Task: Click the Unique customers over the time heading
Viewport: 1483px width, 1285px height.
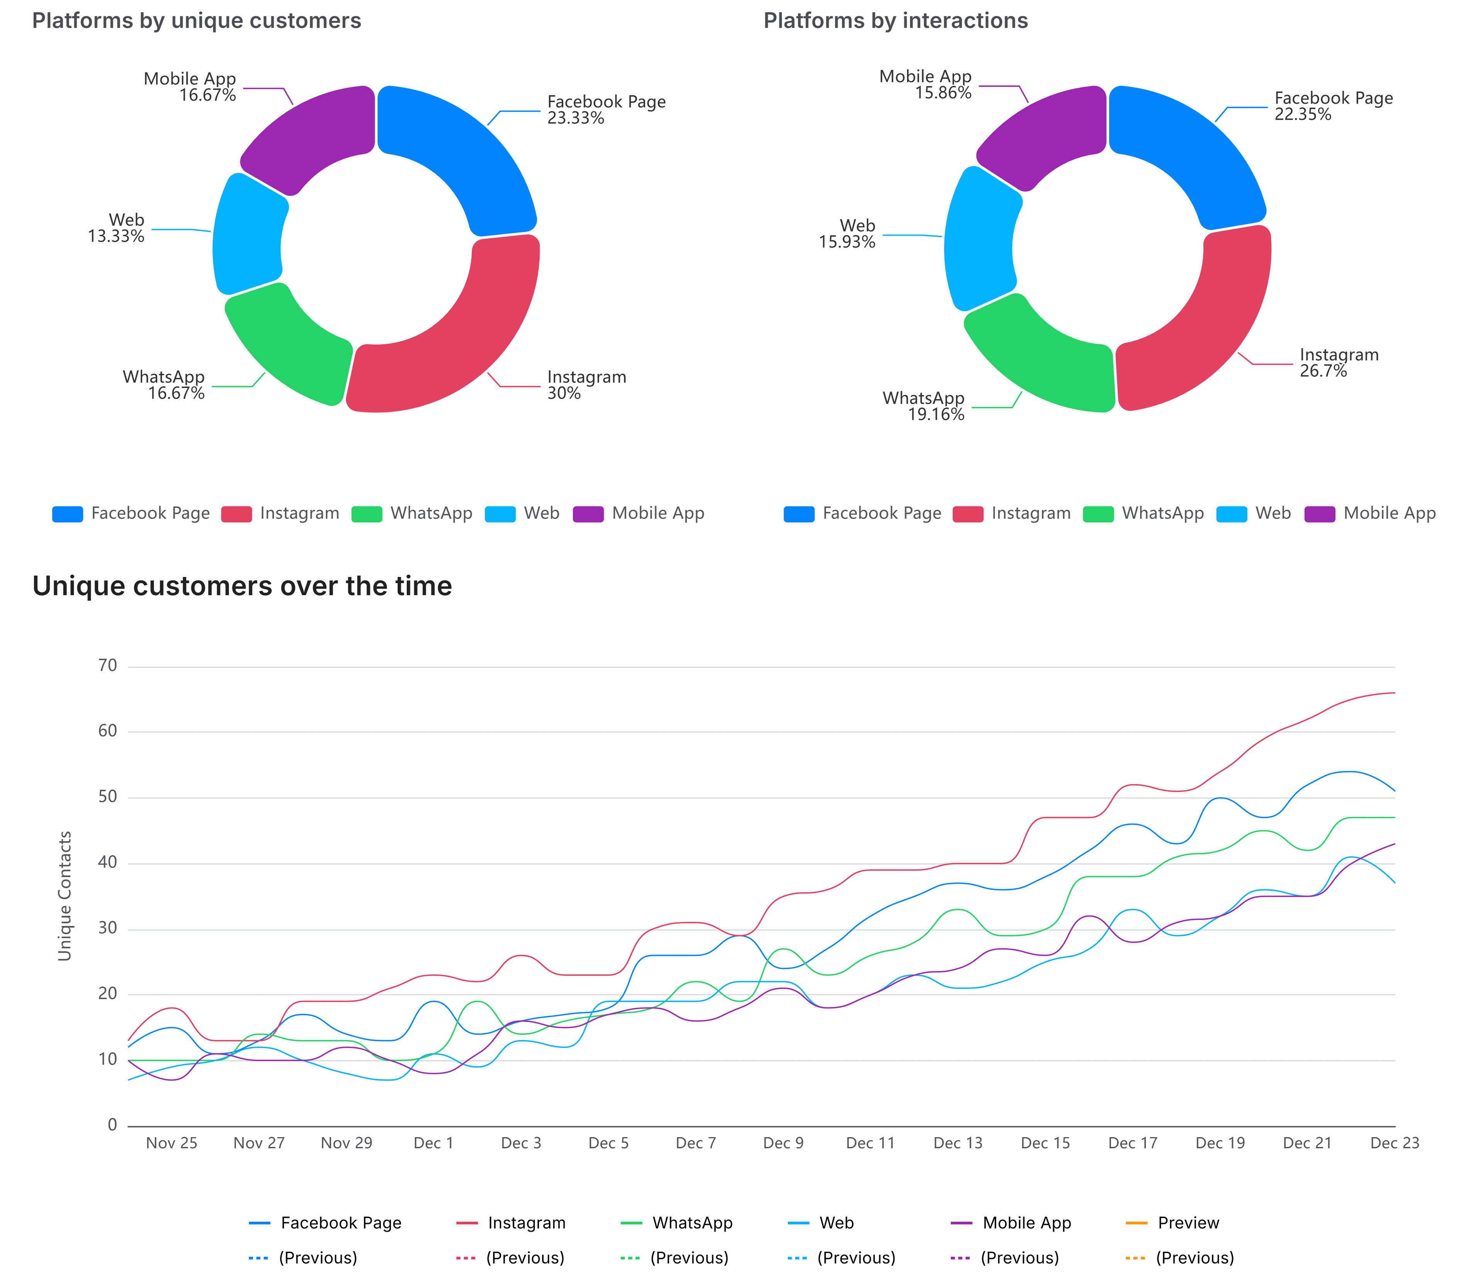Action: pyautogui.click(x=243, y=586)
